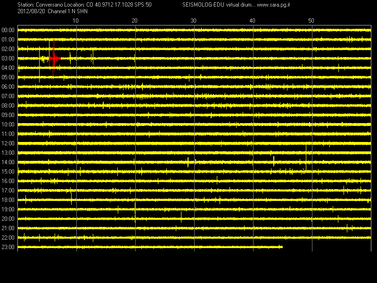Click the 08:00 hour row label
The height and width of the screenshot is (283, 377).
(8, 106)
